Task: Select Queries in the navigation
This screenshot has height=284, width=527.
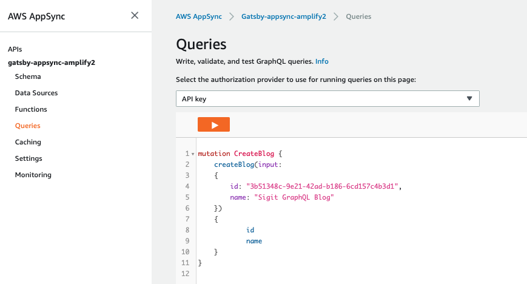Action: [27, 126]
